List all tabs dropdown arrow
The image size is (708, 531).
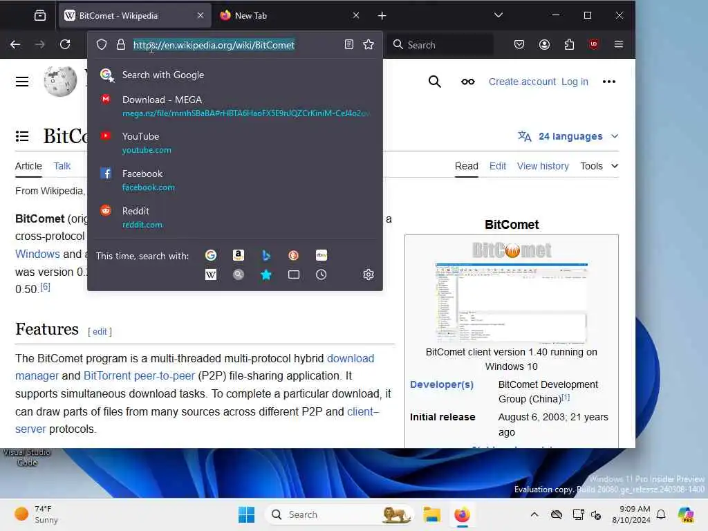pyautogui.click(x=498, y=15)
